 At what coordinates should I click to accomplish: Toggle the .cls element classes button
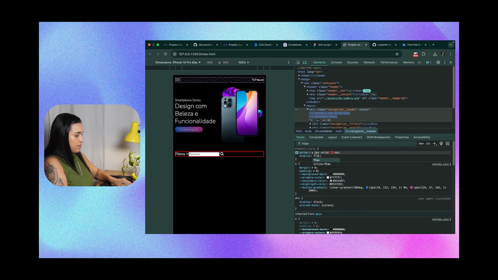coord(428,144)
